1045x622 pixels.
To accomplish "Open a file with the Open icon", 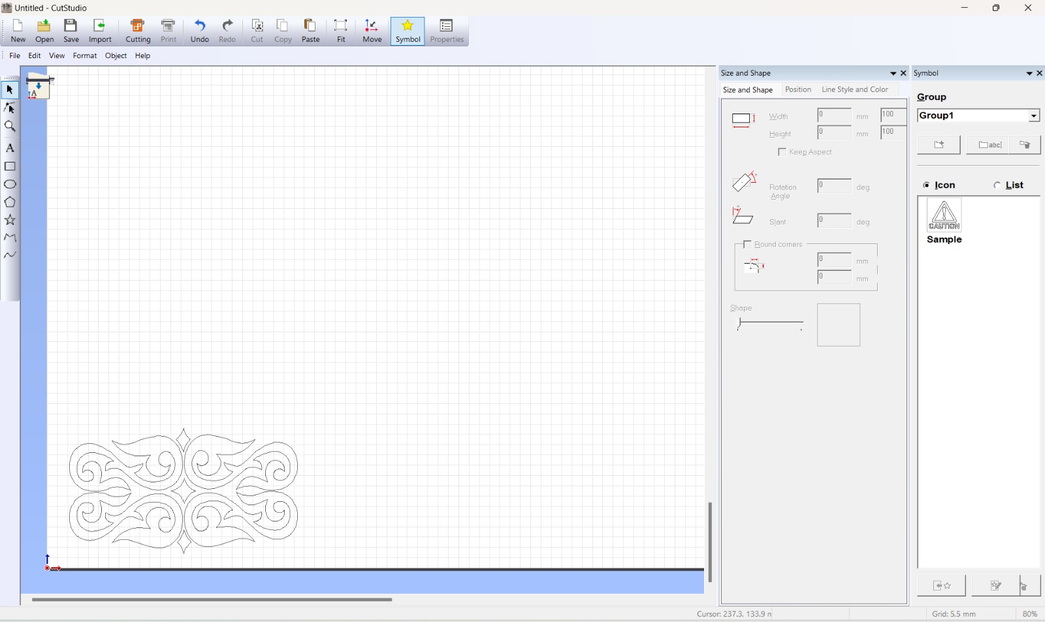I will [x=44, y=31].
